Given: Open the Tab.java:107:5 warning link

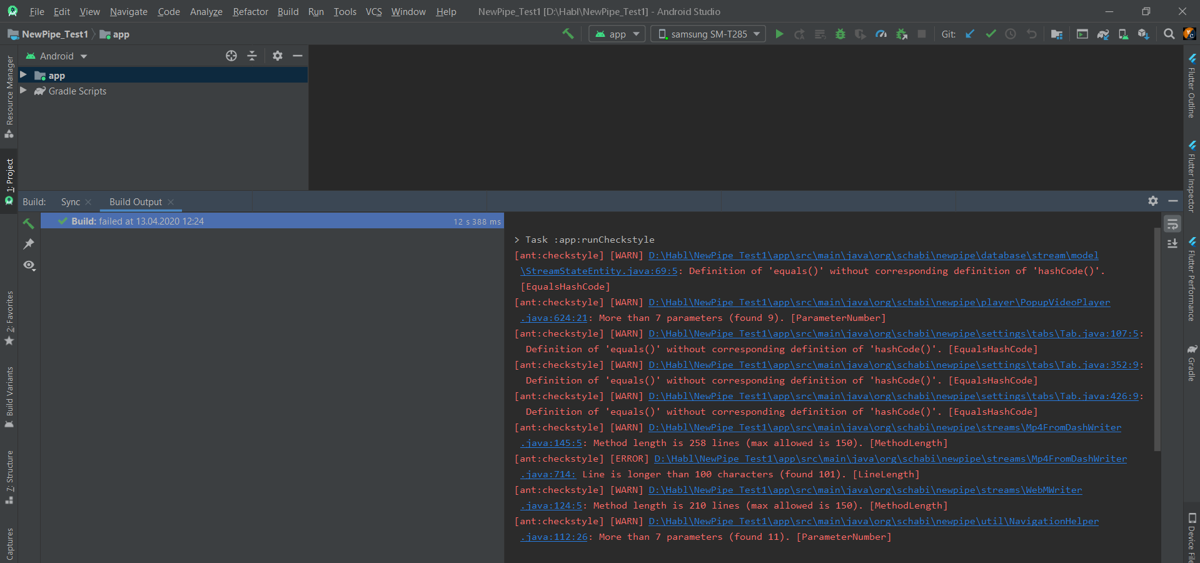Looking at the screenshot, I should 894,333.
